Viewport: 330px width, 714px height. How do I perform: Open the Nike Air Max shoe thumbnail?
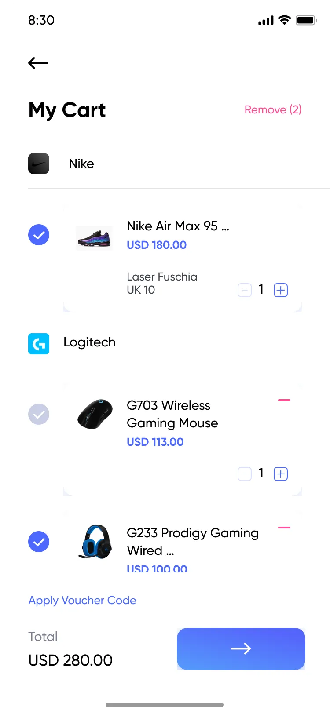point(94,238)
